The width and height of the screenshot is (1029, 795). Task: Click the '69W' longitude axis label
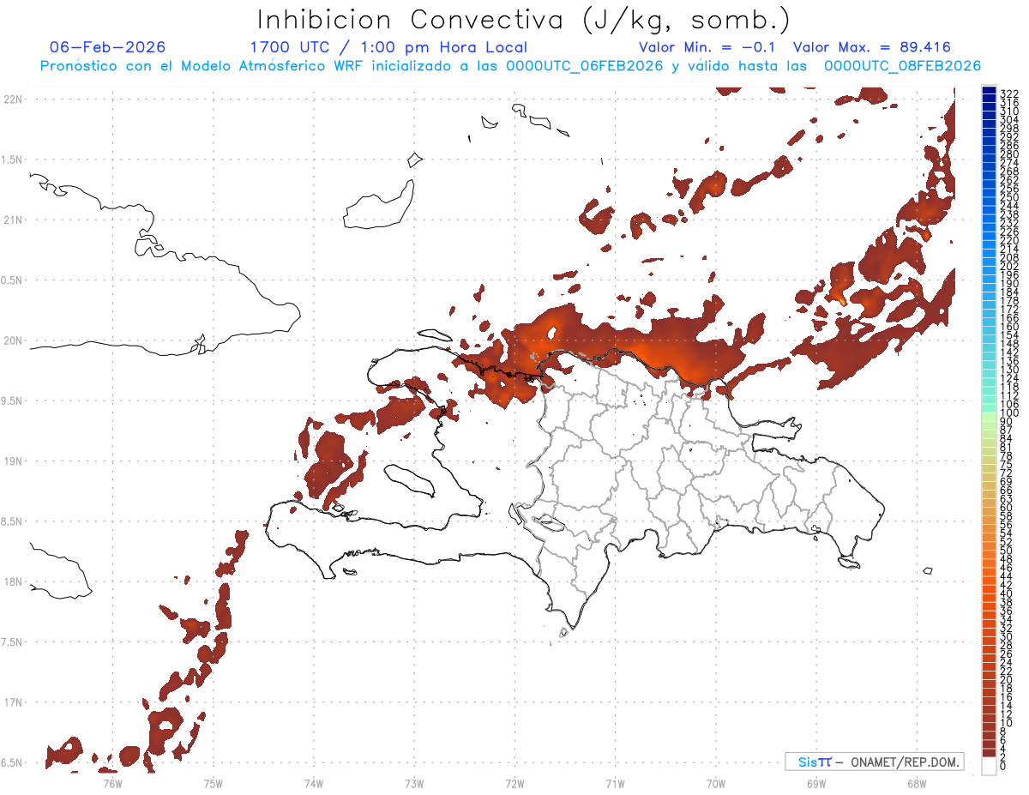point(816,782)
